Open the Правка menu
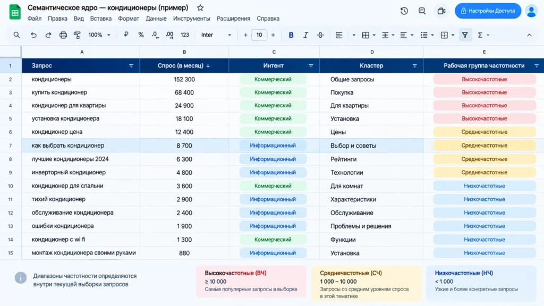Screen dimensions: 544x306 57,19
